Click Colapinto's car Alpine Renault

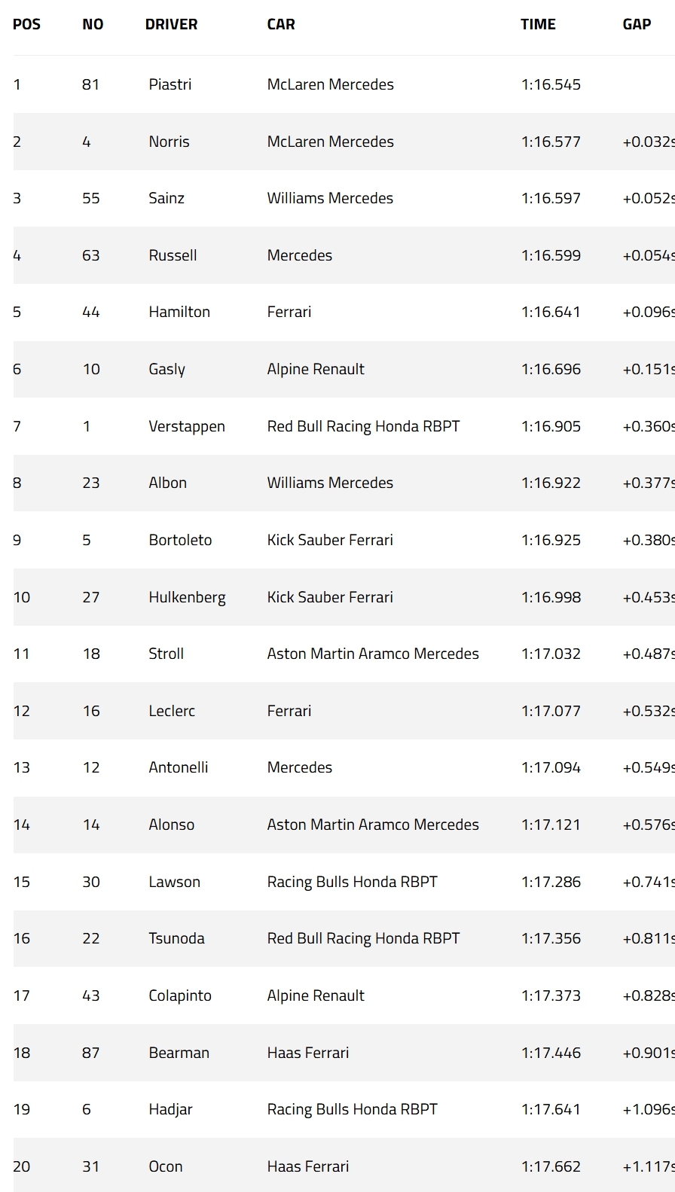(x=316, y=995)
